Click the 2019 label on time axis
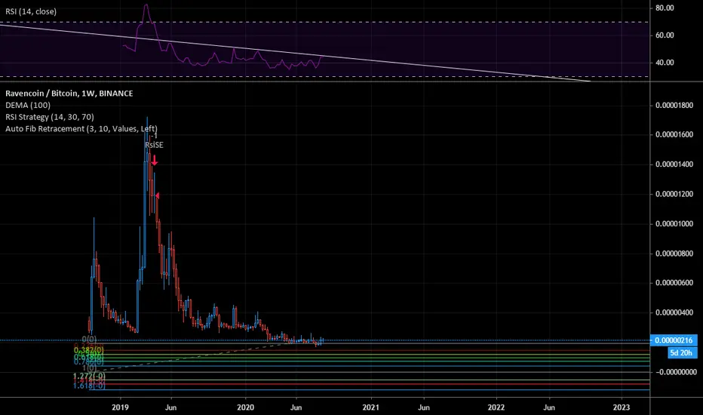 pos(120,407)
